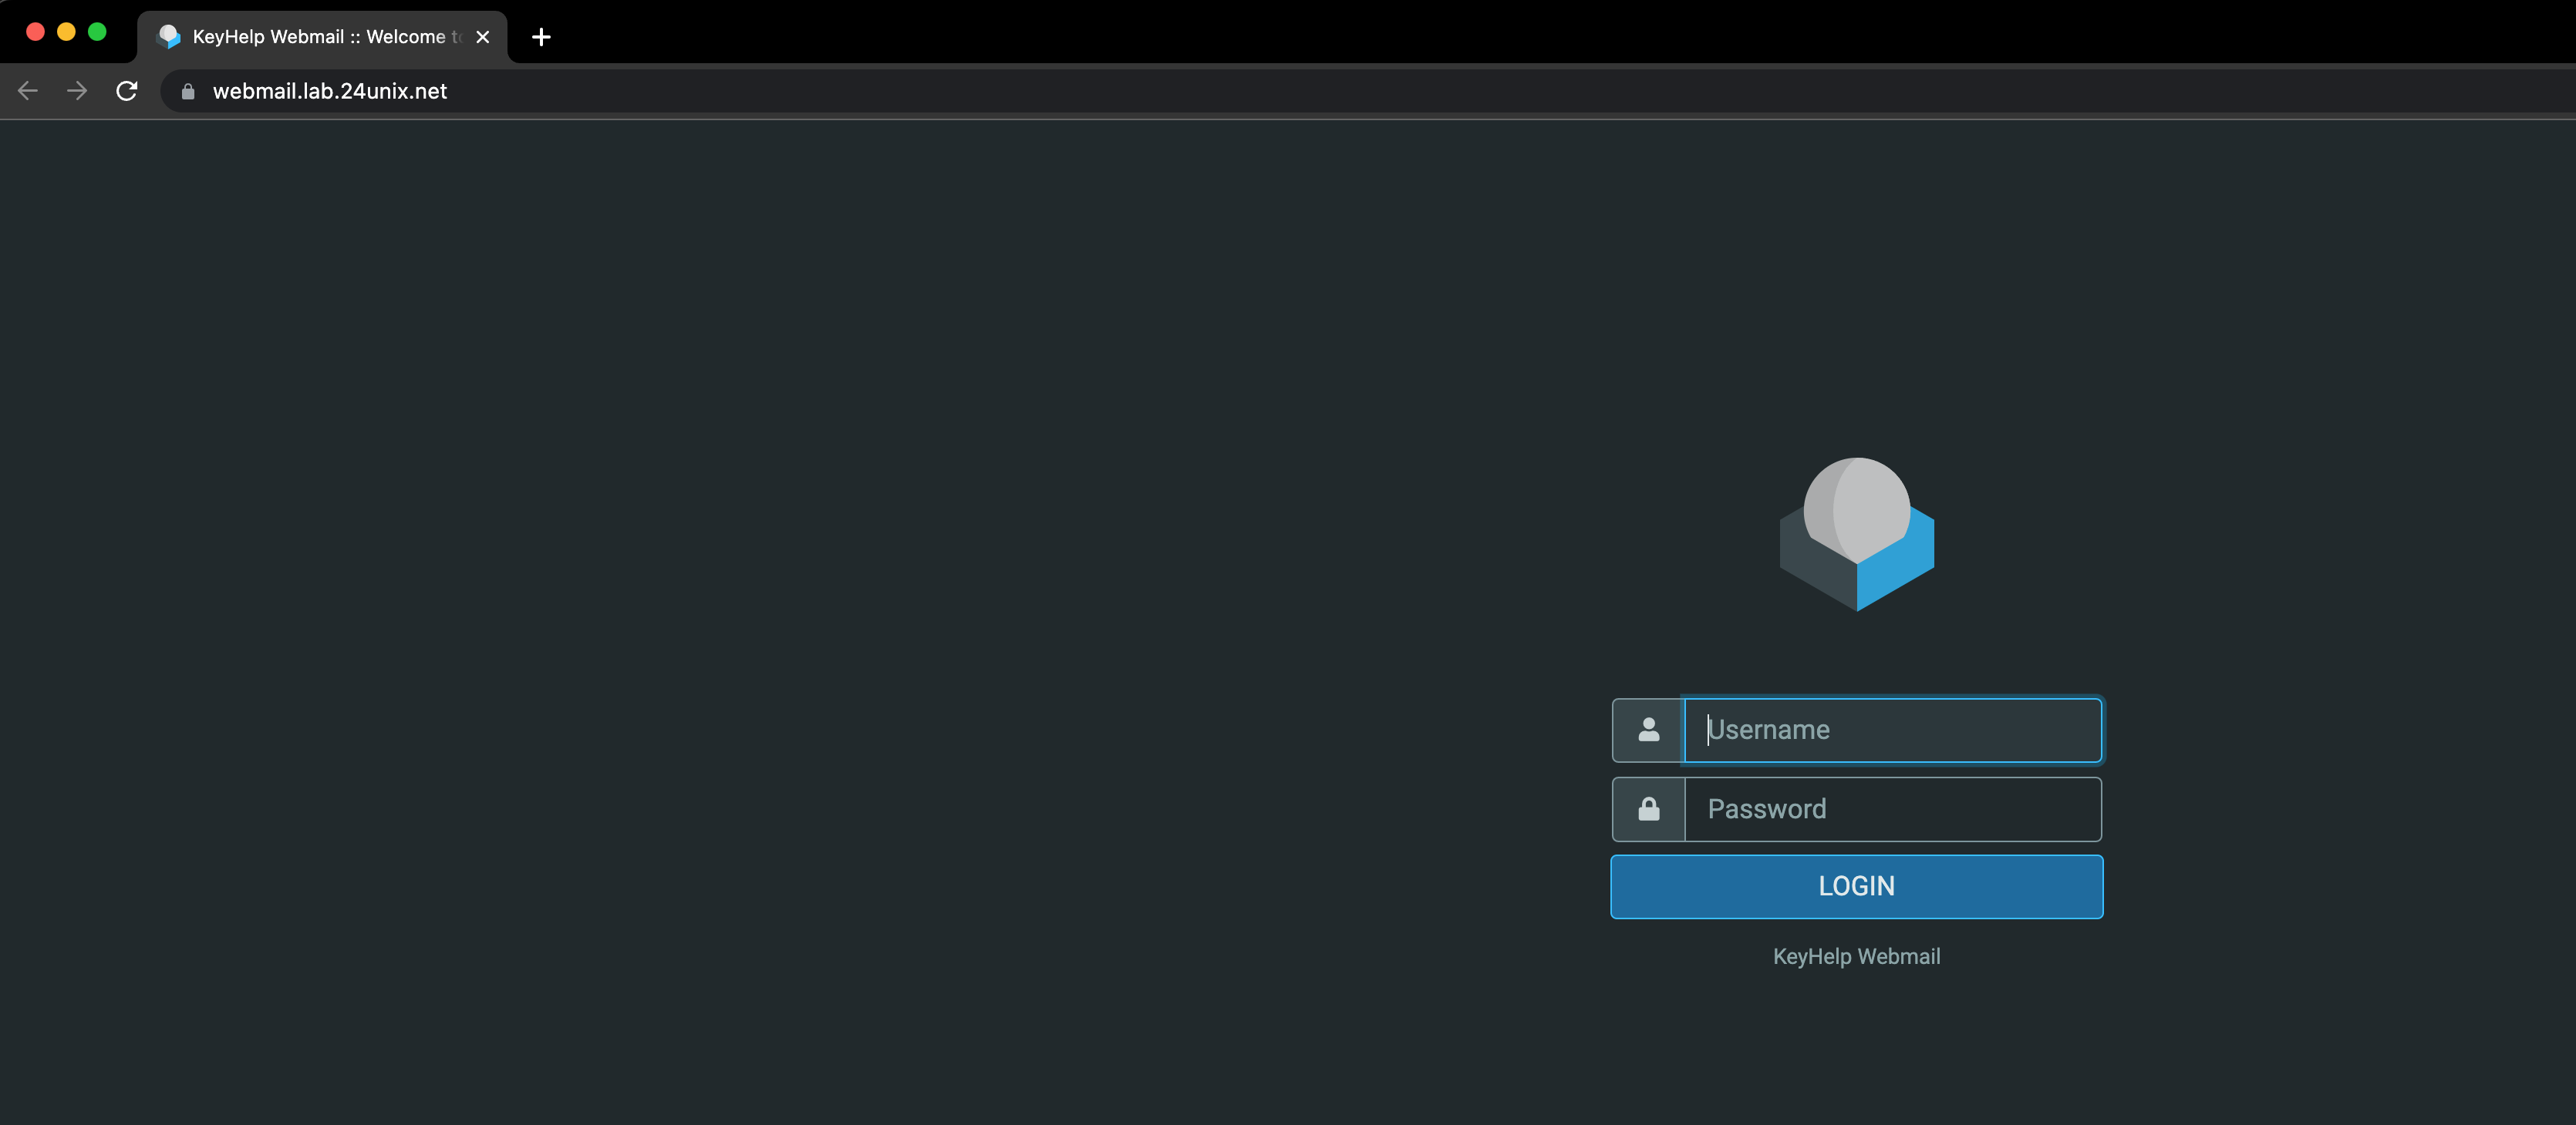Viewport: 2576px width, 1125px height.
Task: Click the KeyHelp Webmail footer text
Action: coord(1856,956)
